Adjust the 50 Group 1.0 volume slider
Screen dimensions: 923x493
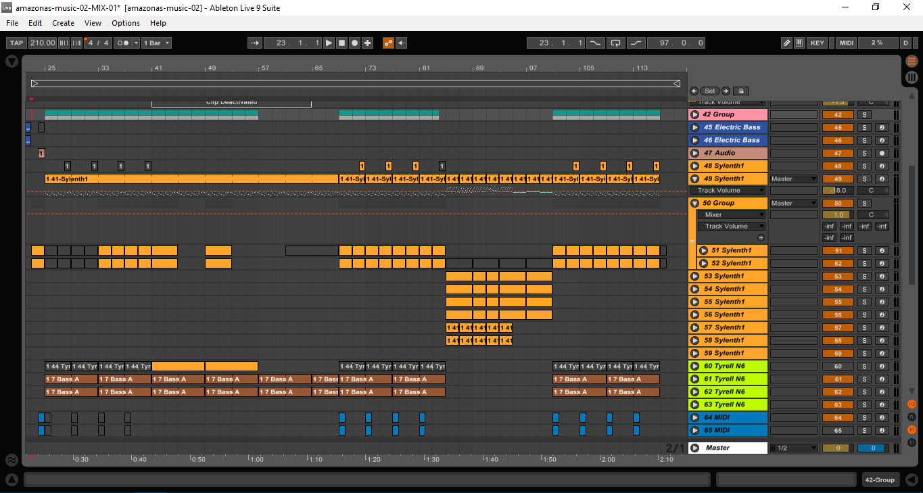[x=838, y=215]
